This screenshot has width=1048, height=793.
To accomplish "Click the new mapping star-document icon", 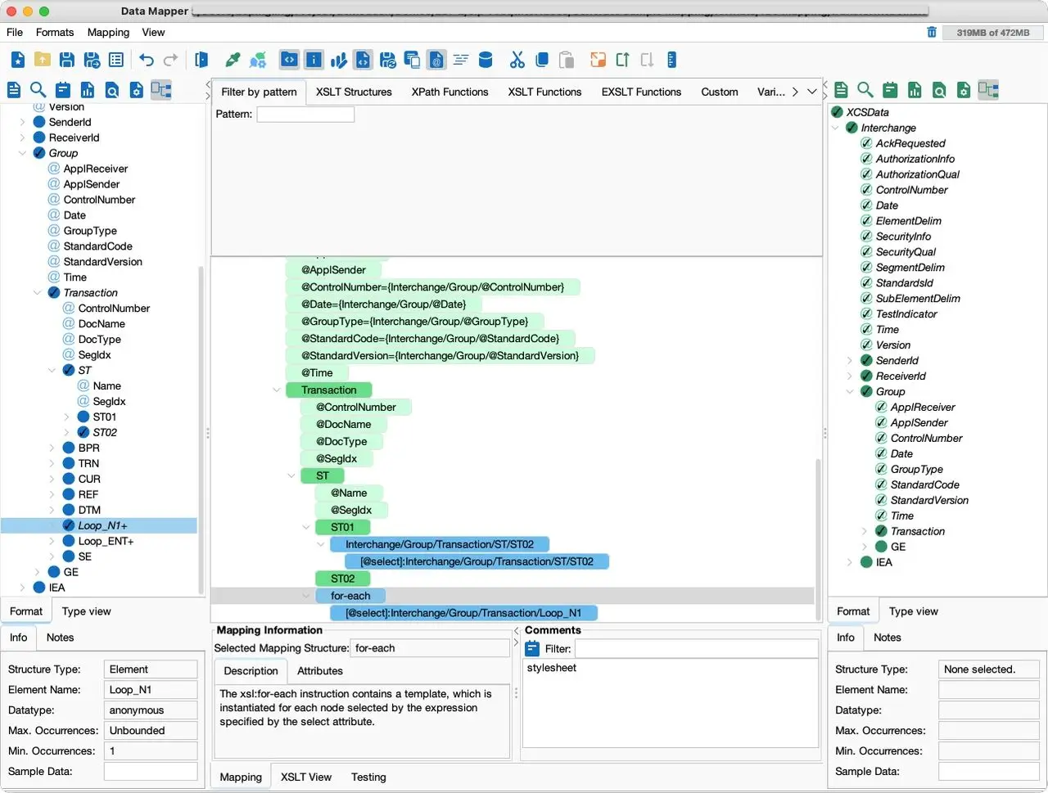I will point(18,60).
